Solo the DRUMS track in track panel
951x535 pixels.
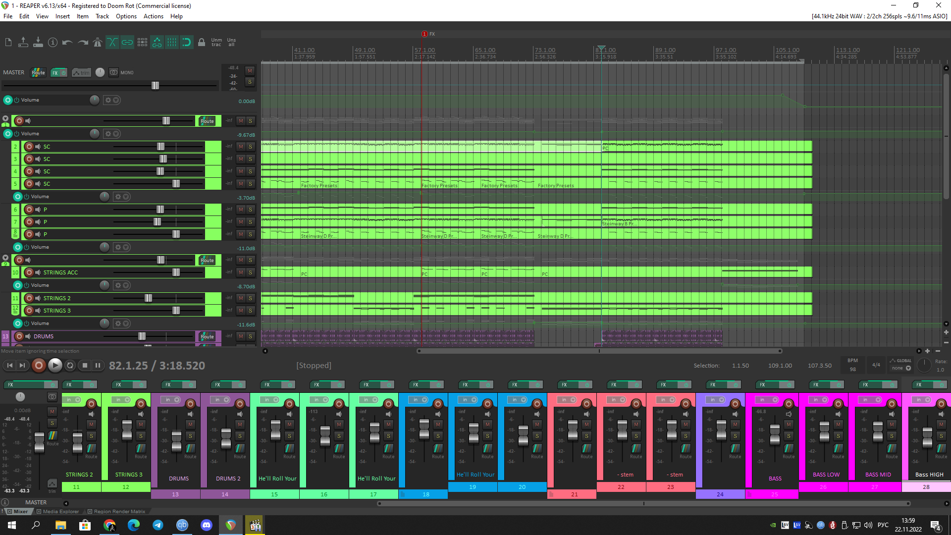click(251, 336)
